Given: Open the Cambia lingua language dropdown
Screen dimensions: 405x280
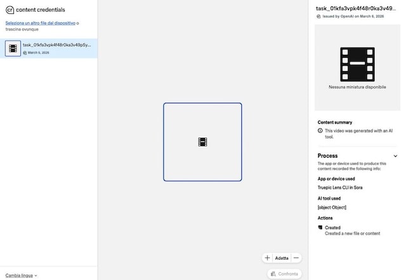Looking at the screenshot, I should click(21, 276).
